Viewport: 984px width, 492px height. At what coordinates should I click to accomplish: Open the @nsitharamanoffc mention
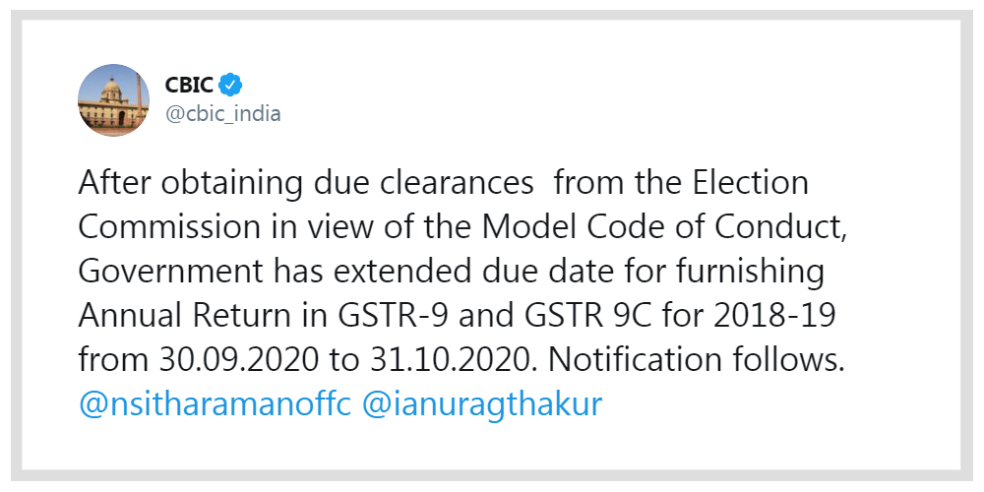[214, 404]
